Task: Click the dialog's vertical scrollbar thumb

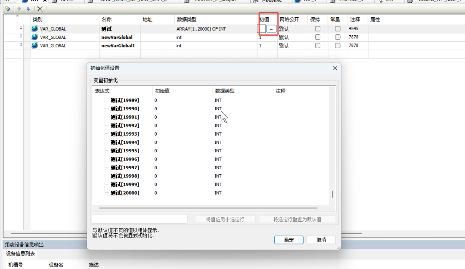Action: click(332, 194)
